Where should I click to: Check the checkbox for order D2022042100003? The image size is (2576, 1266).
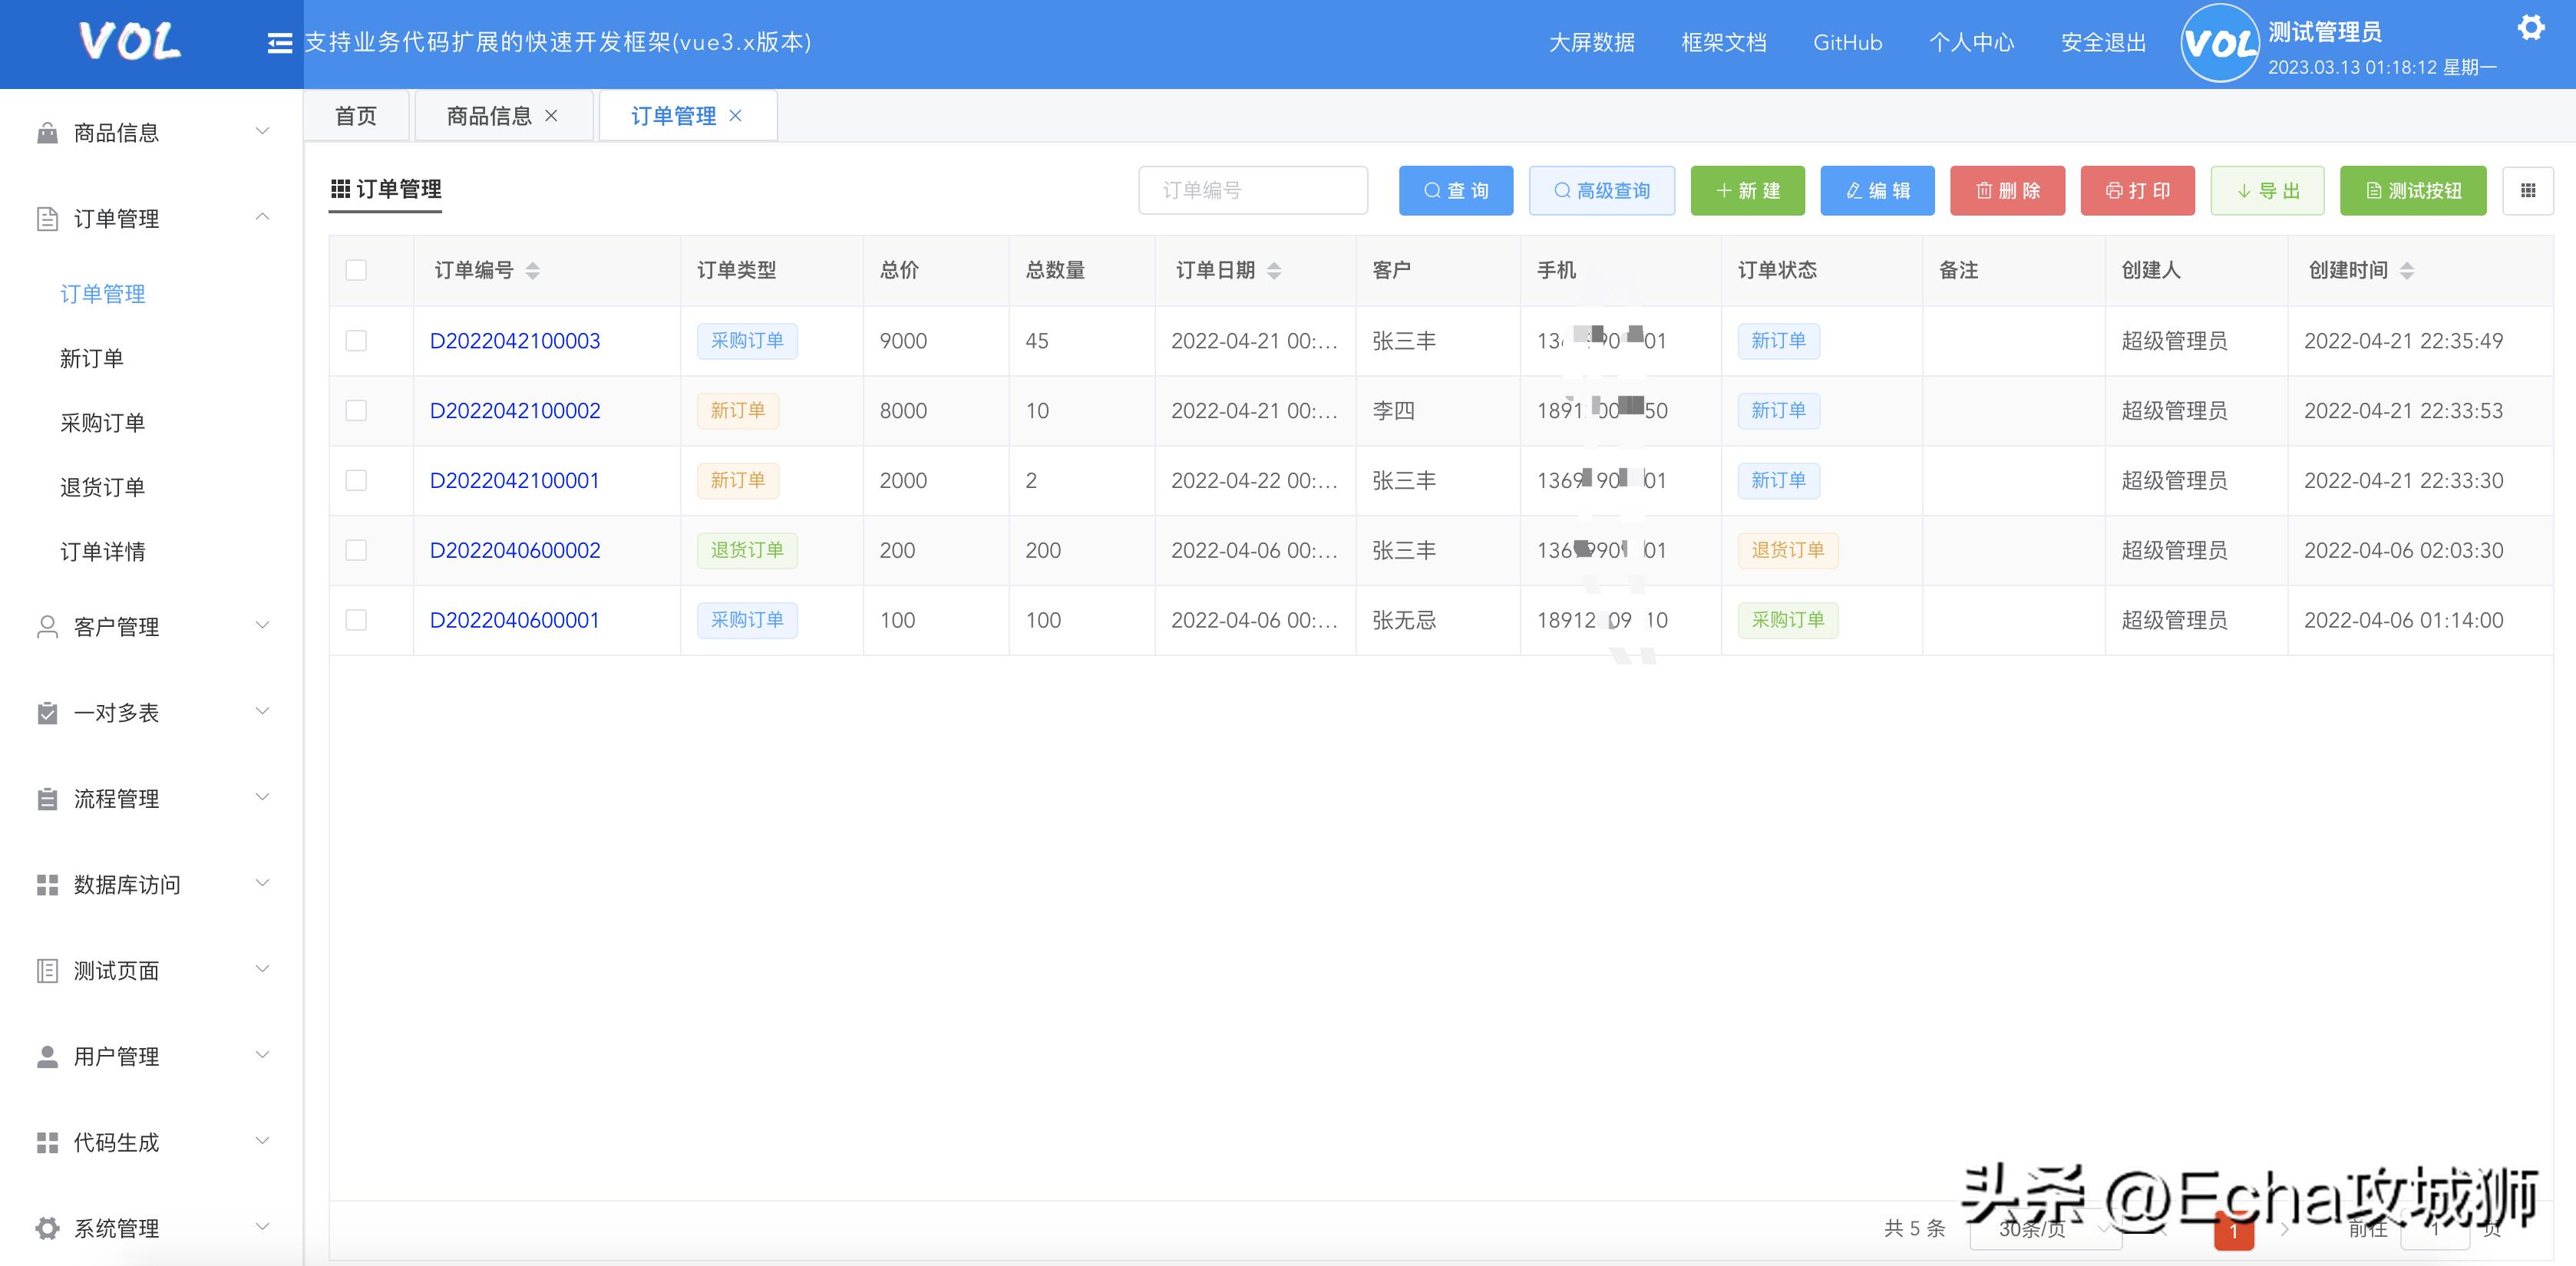click(356, 341)
